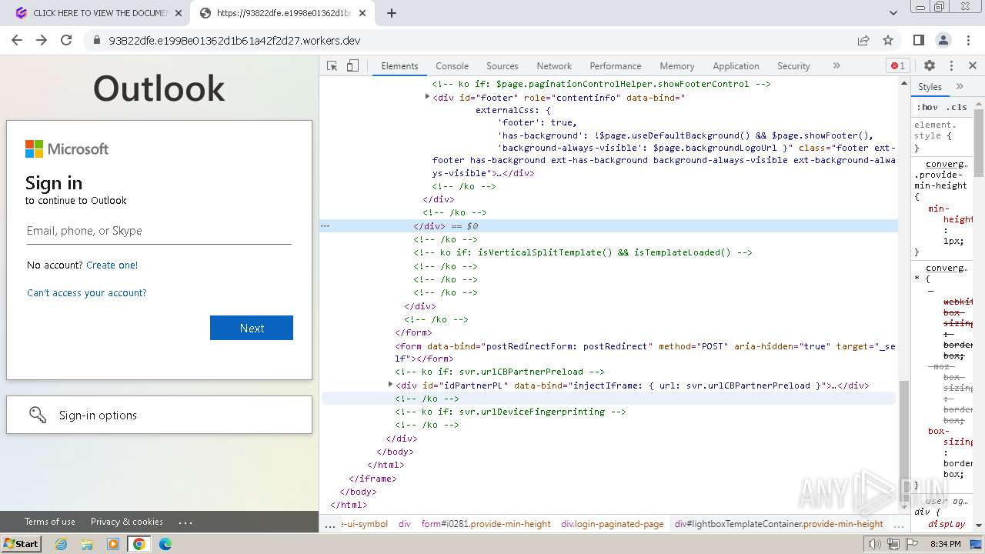Screen dimensions: 985x554
Task: Click the browser forward arrow
Action: coord(42,40)
